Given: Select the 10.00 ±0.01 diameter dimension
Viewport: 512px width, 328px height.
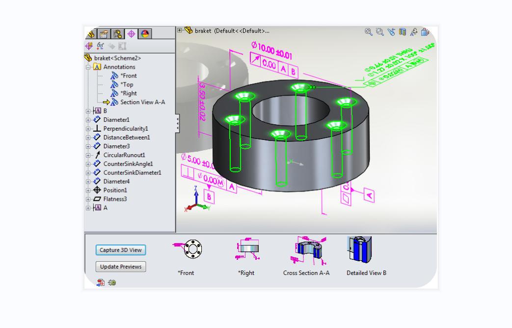Looking at the screenshot, I should tap(271, 50).
